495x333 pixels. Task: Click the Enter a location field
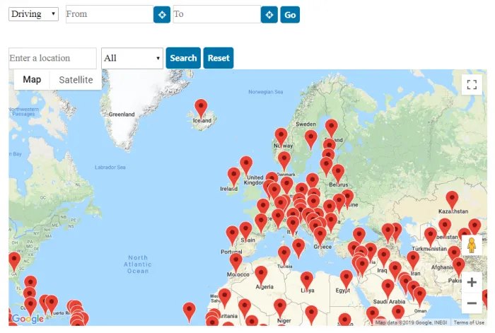click(52, 58)
